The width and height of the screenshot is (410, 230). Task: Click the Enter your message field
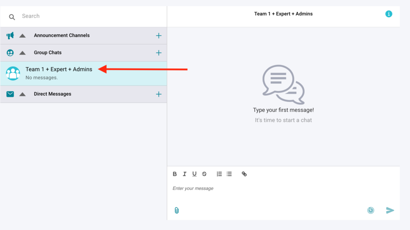[280, 189]
